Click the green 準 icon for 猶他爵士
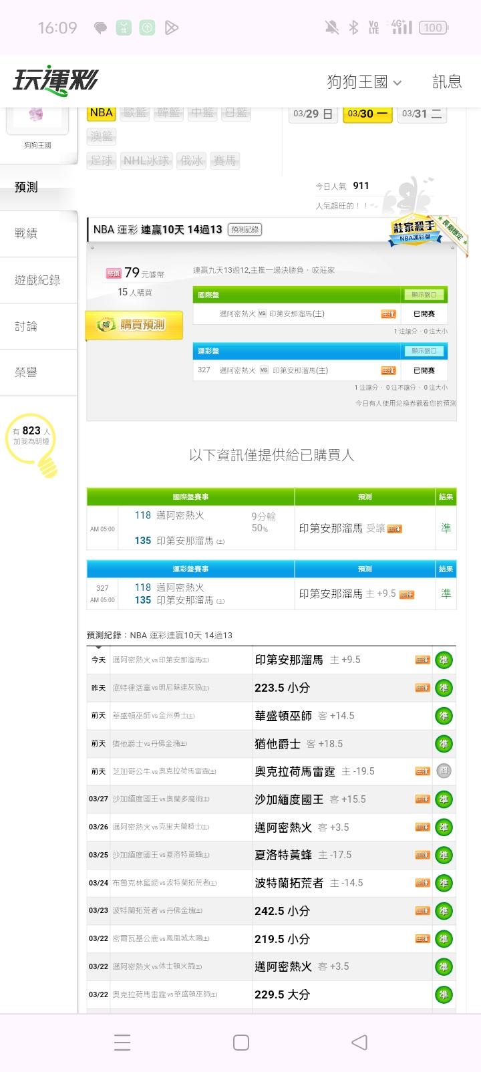Viewport: 481px width, 1072px height. pos(444,744)
